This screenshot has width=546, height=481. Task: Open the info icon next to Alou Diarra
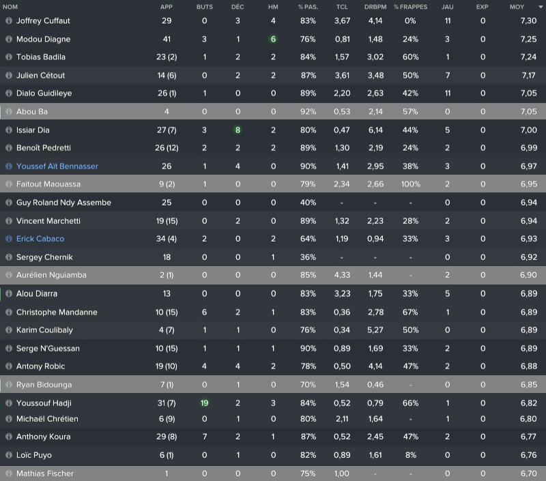(9, 293)
